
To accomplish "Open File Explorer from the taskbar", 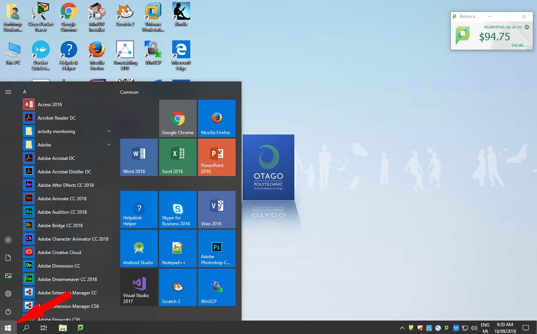I will point(63,328).
